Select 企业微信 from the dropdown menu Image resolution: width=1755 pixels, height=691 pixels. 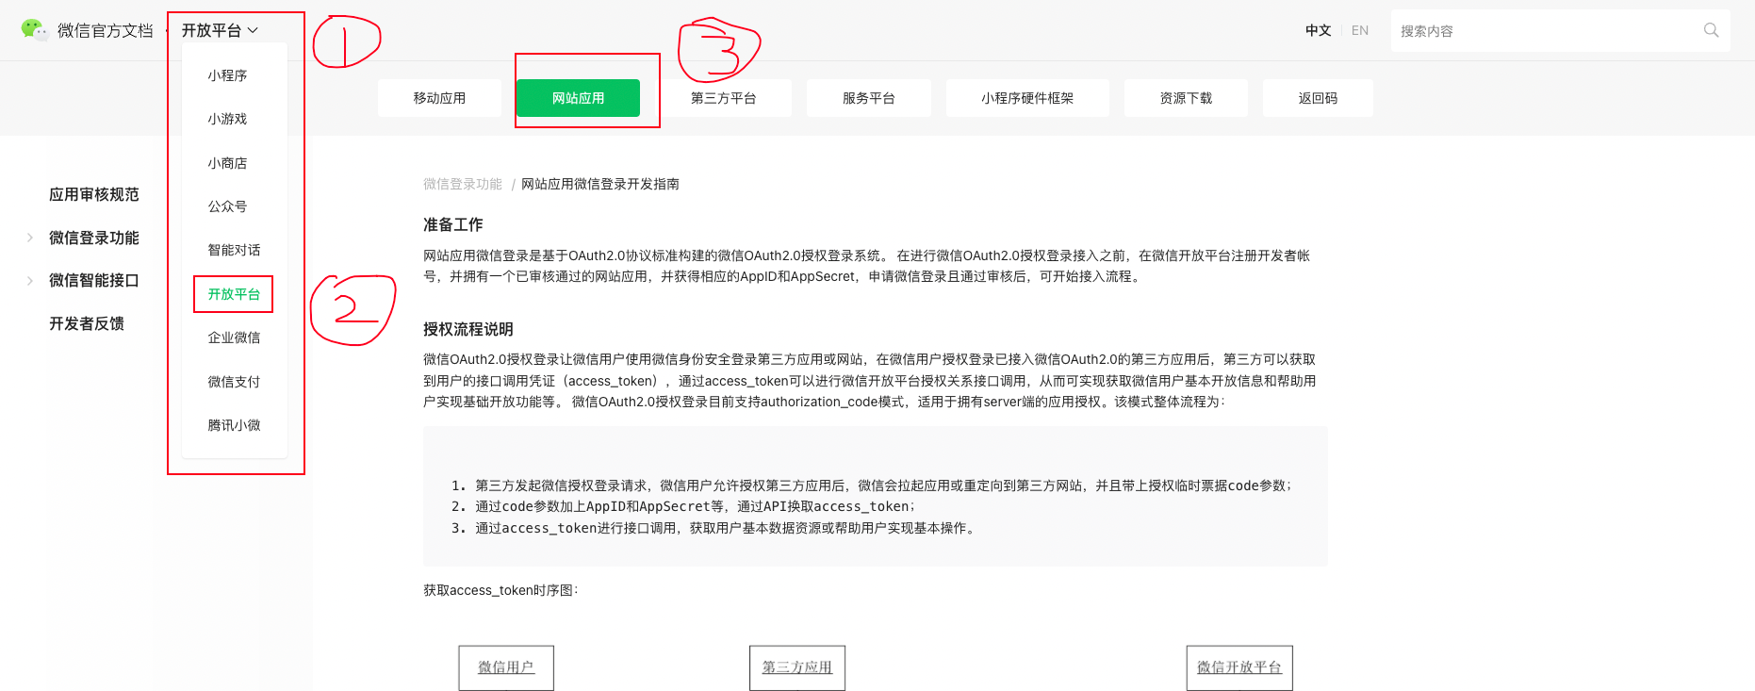[x=234, y=337]
